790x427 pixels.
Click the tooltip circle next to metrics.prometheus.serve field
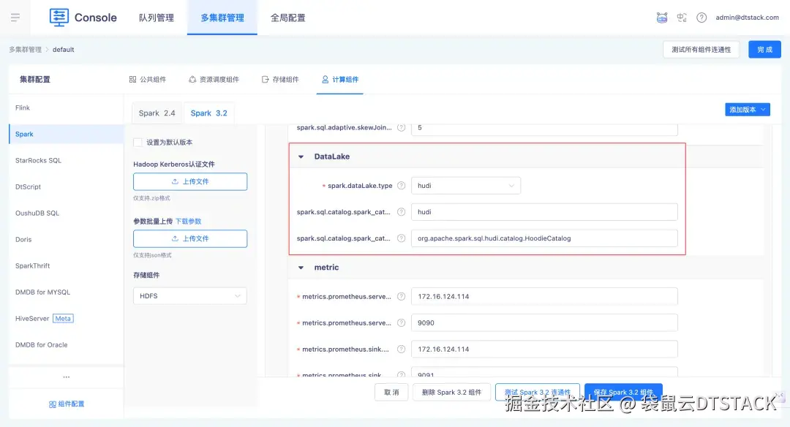[401, 295]
